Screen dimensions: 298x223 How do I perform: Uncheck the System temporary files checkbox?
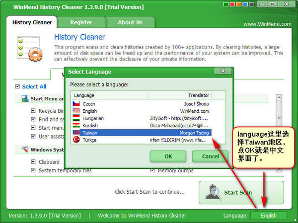click(x=33, y=170)
